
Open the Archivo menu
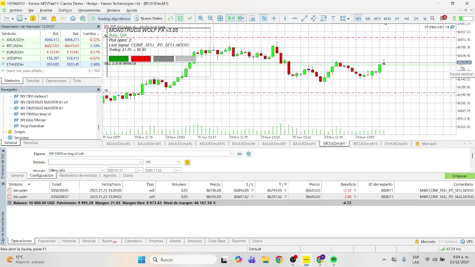coord(16,10)
